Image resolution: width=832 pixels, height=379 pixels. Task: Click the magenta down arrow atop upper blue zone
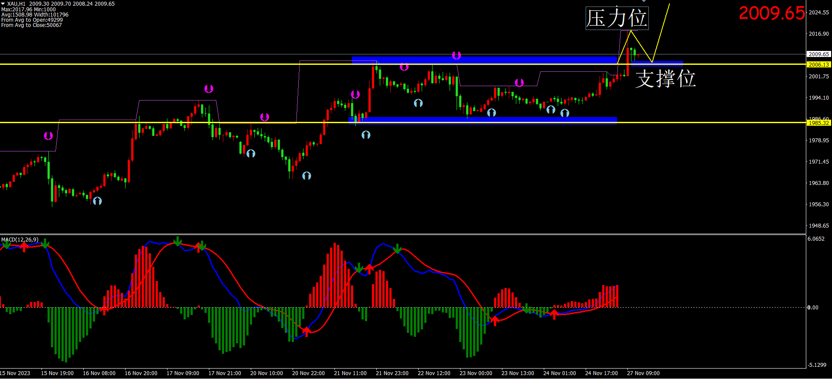pyautogui.click(x=457, y=55)
